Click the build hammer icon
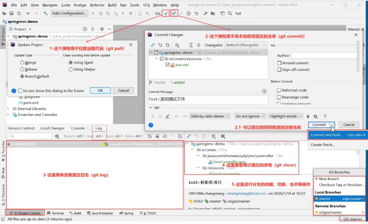The height and width of the screenshot is (224, 368). click(x=45, y=13)
